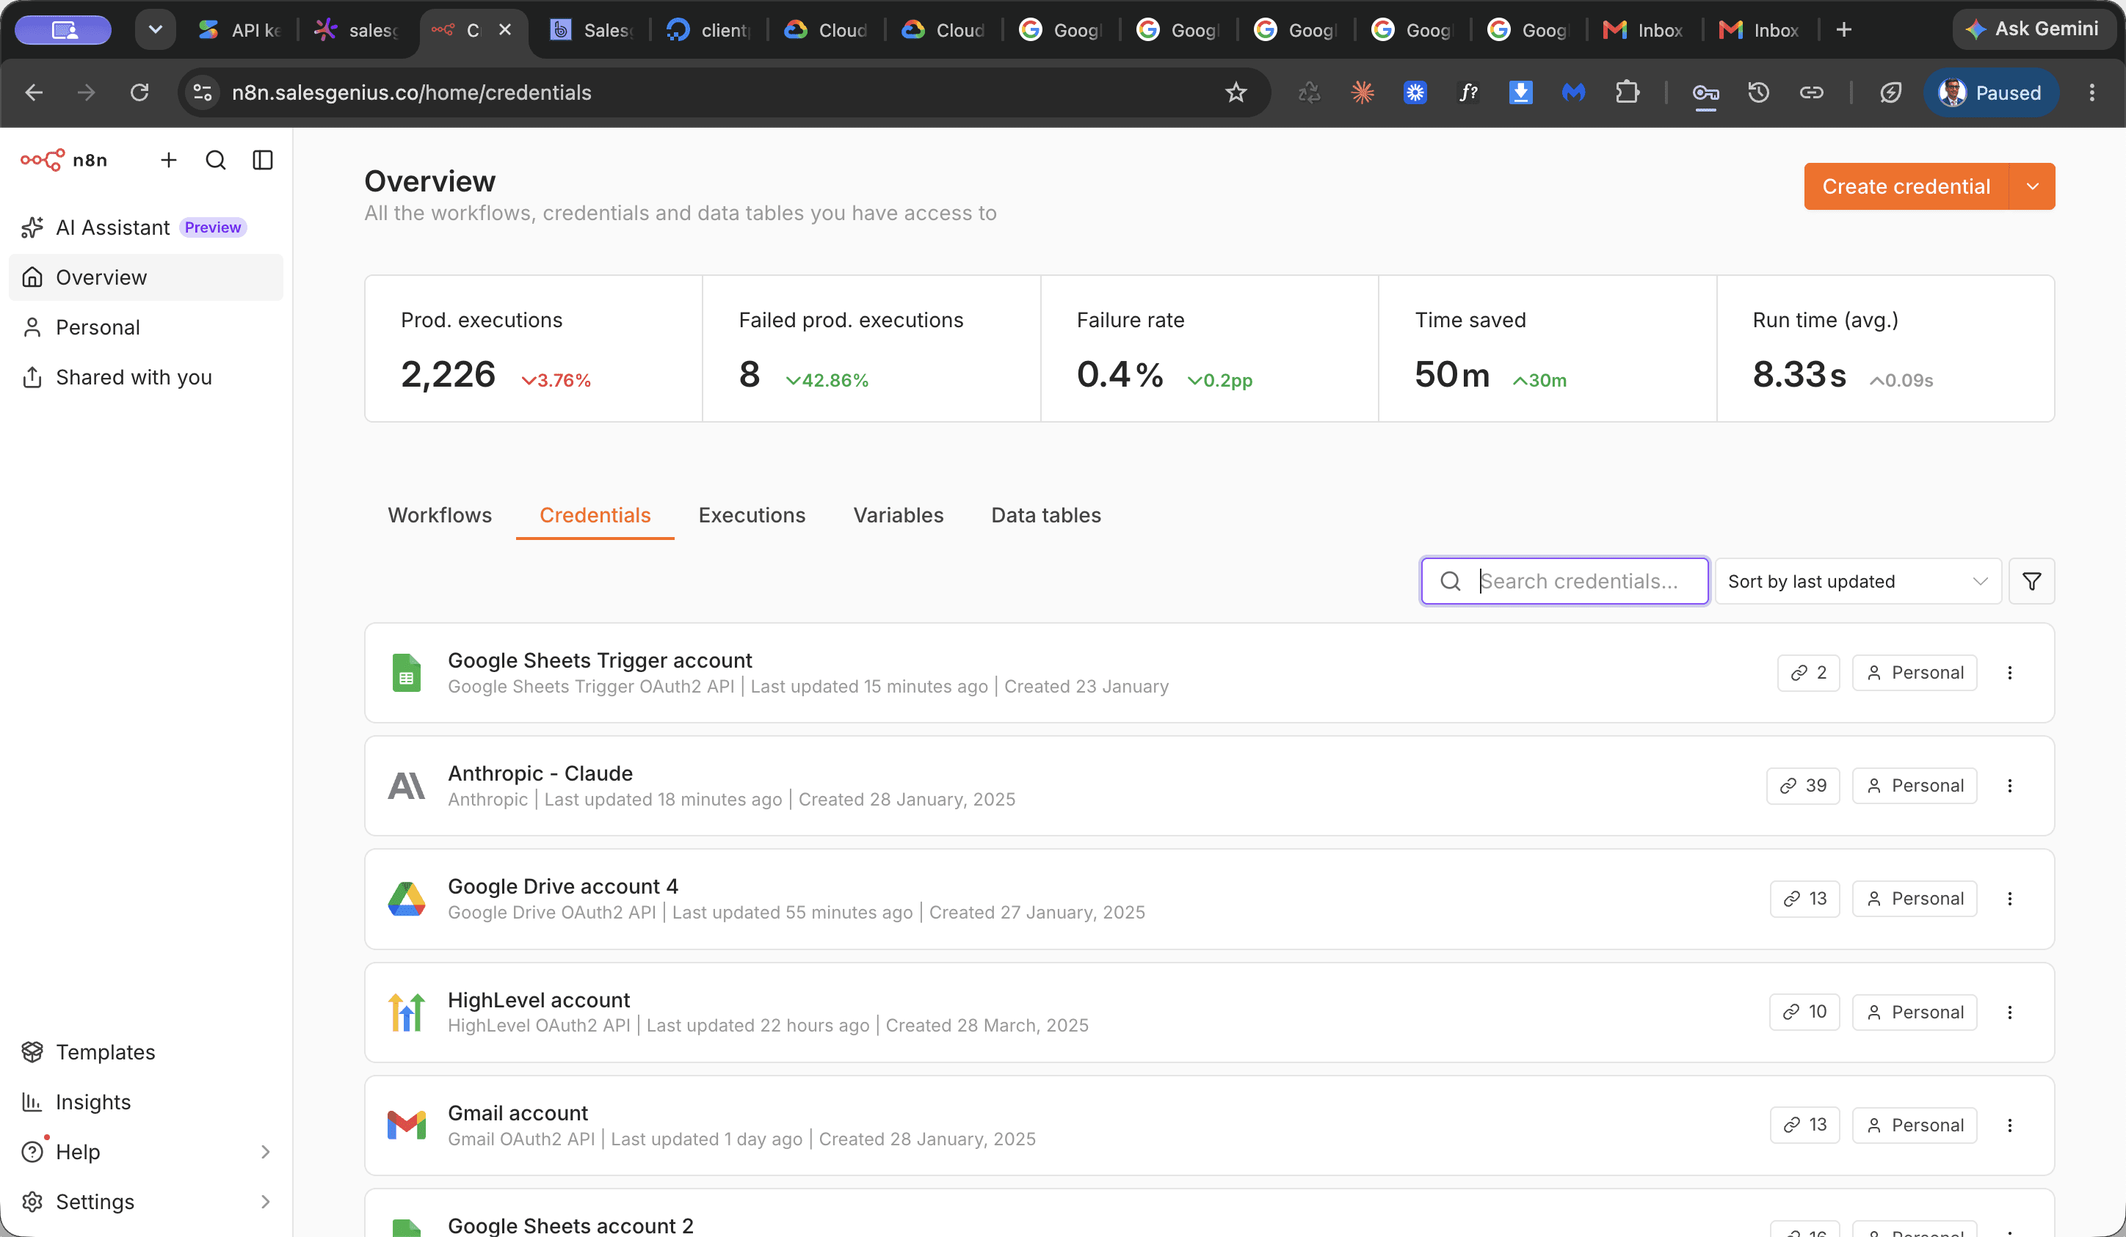The width and height of the screenshot is (2126, 1237).
Task: Open the Sort by last updated dropdown
Action: coord(1858,581)
